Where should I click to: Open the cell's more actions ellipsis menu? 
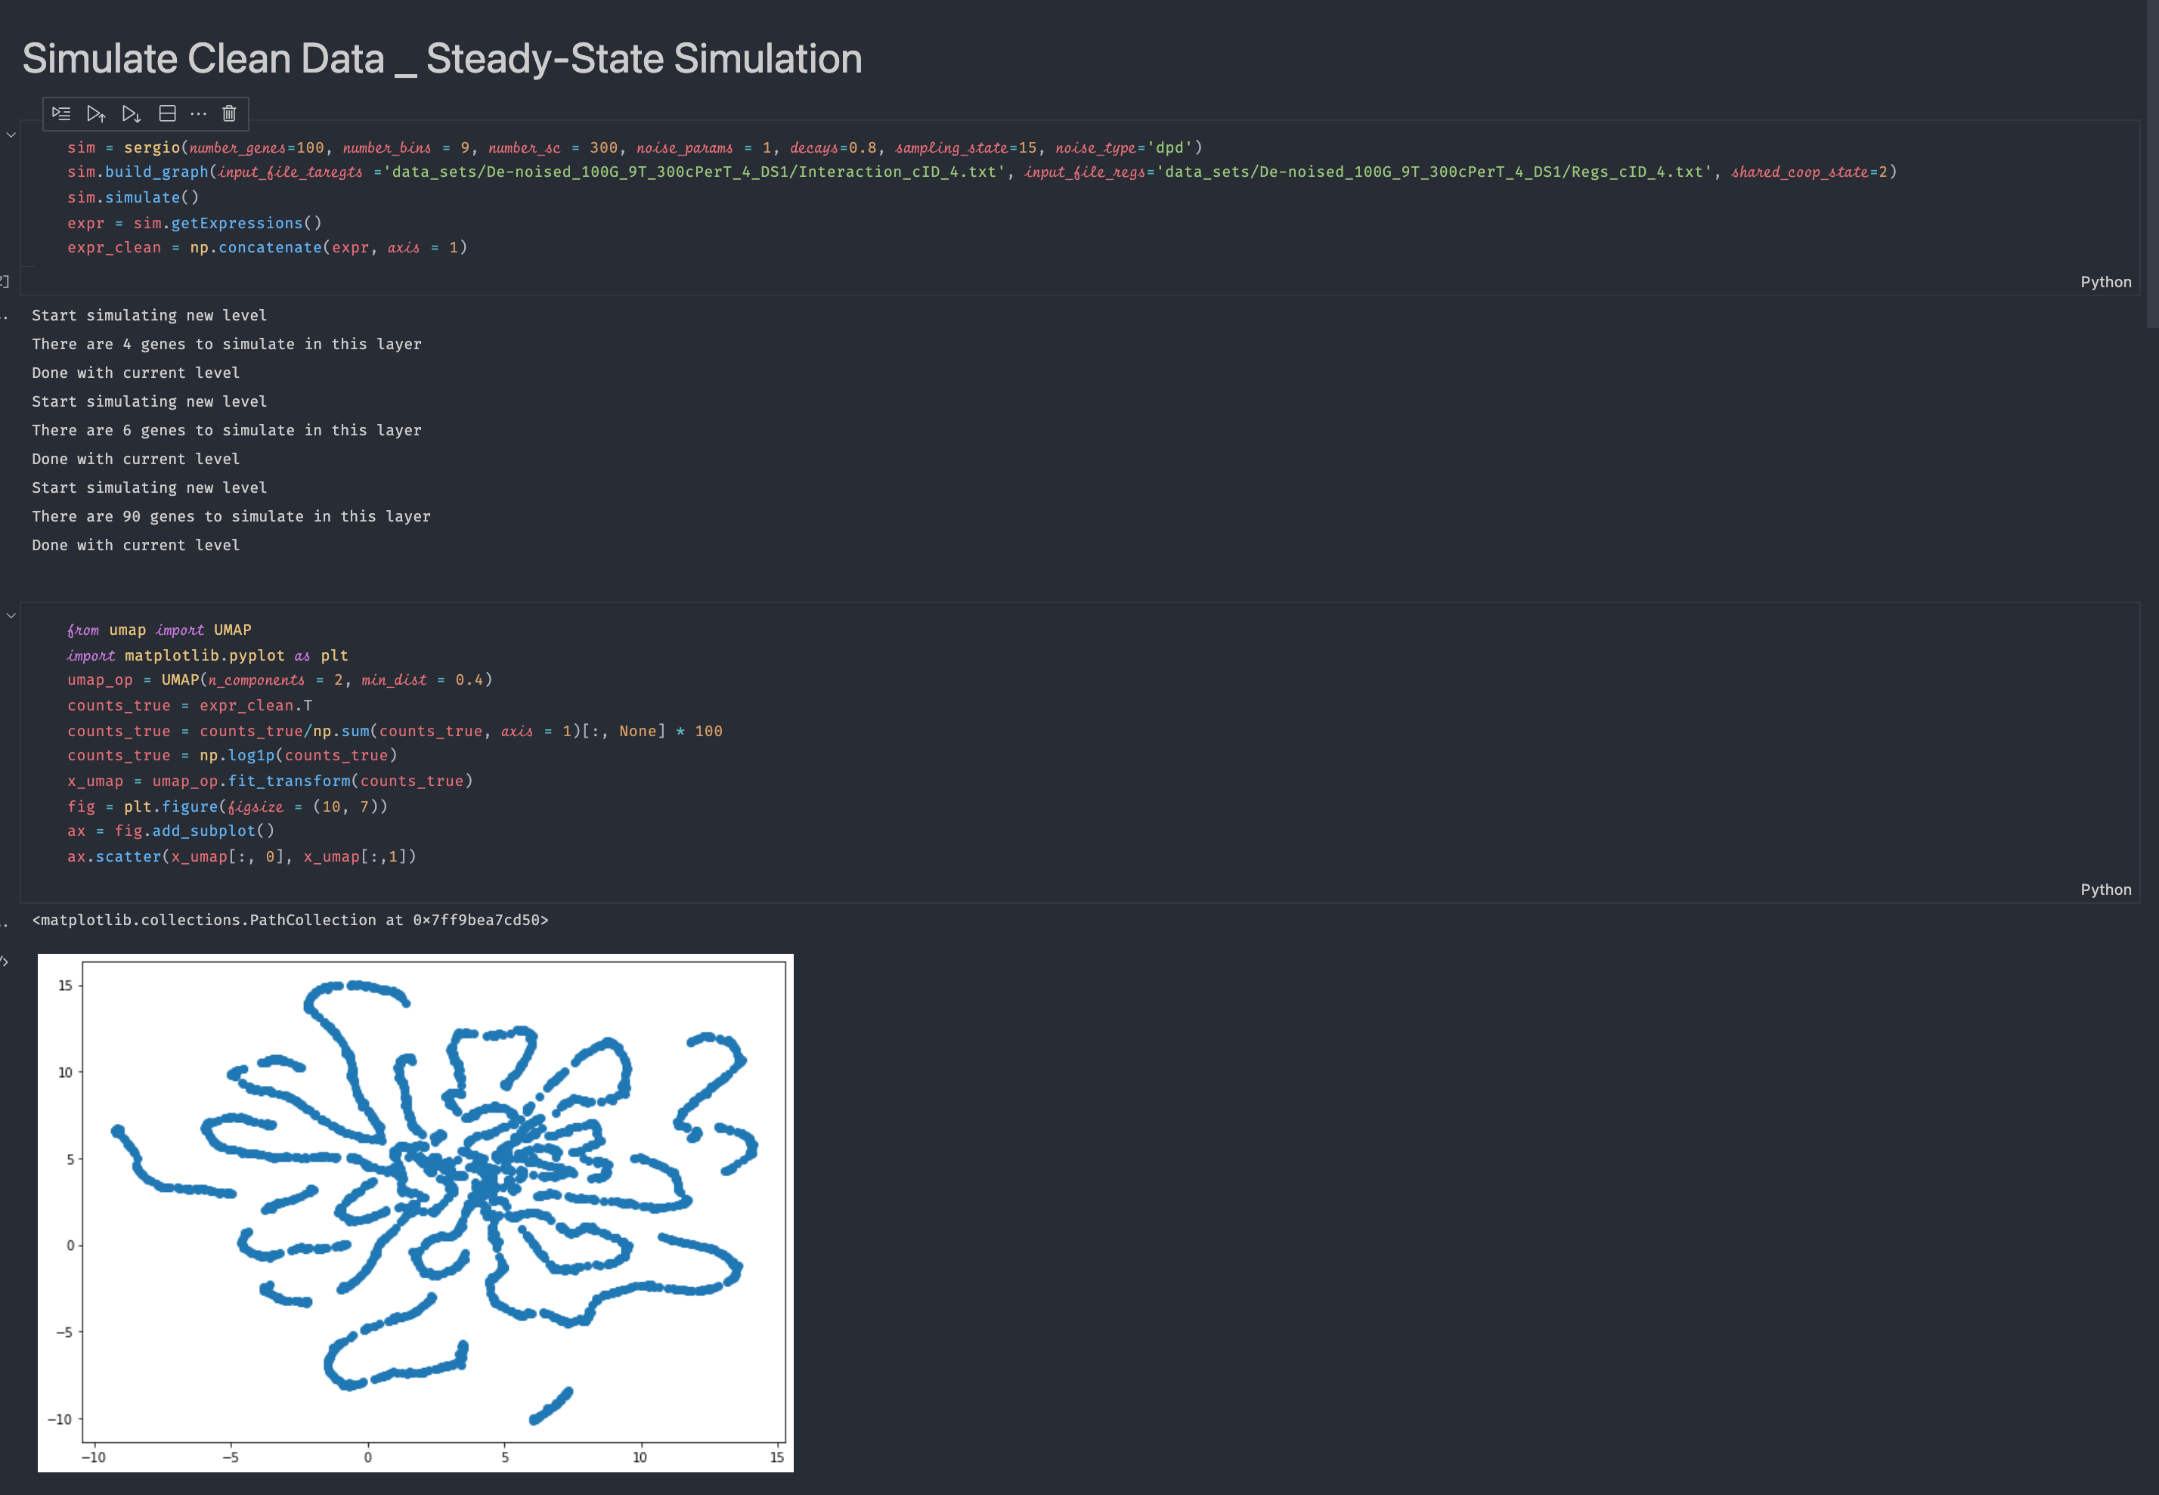point(197,113)
